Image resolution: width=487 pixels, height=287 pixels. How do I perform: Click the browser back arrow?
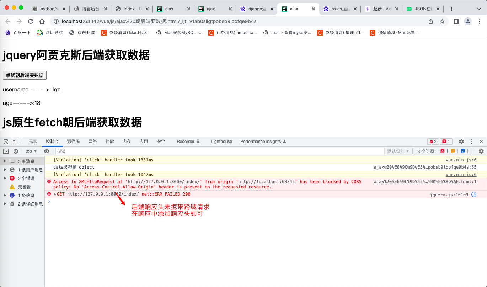(x=8, y=21)
